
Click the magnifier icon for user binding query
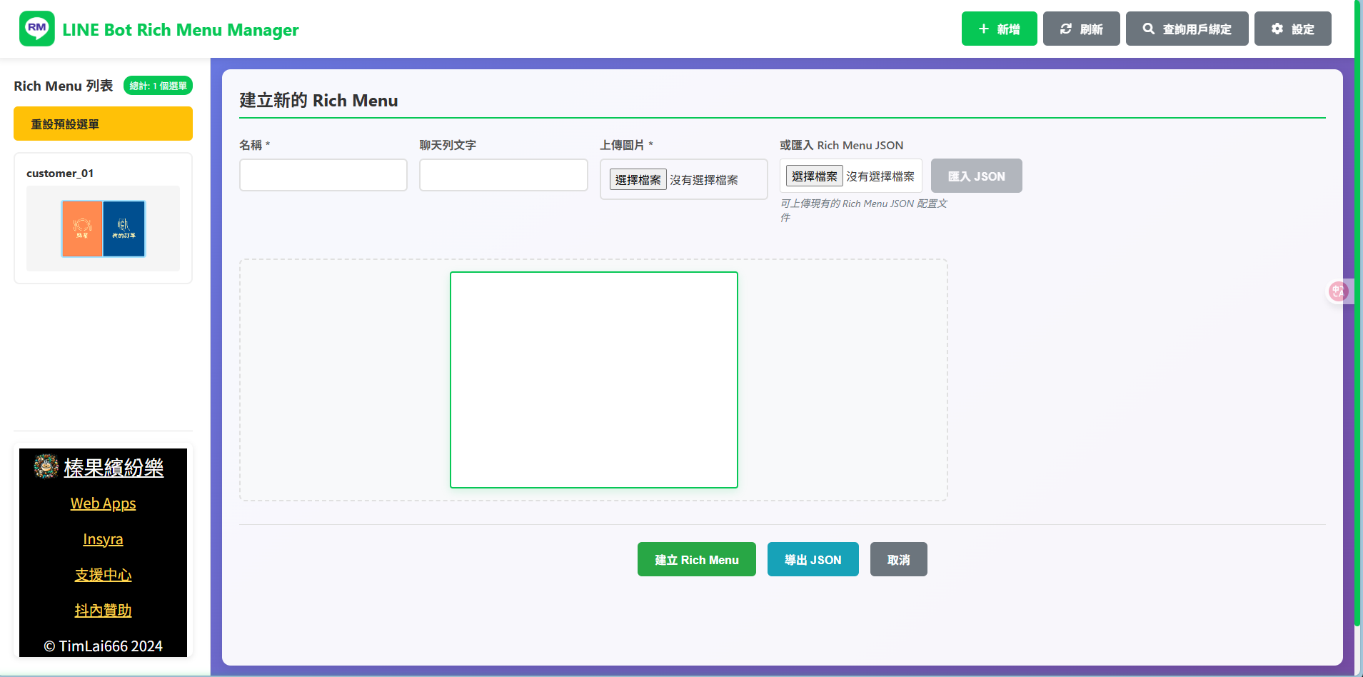tap(1148, 29)
